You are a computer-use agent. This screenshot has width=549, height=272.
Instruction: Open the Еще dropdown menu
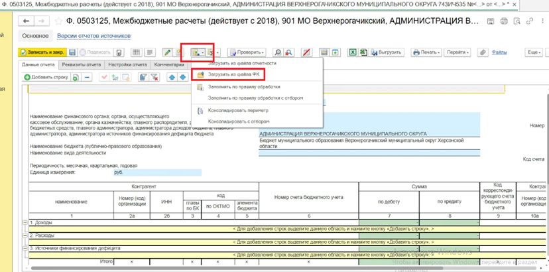click(534, 52)
